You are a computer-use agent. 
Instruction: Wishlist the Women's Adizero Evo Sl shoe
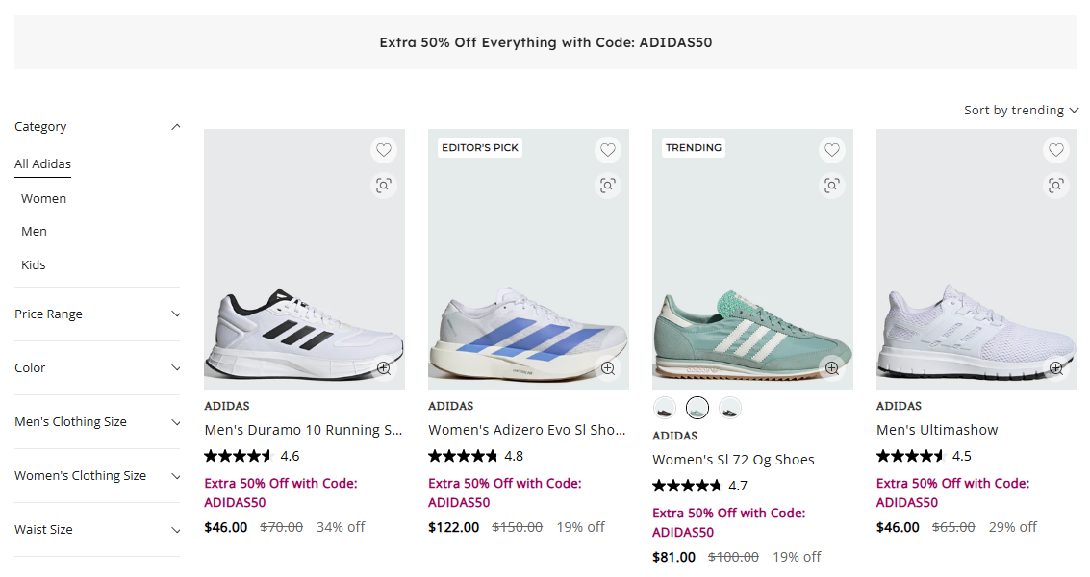point(608,150)
